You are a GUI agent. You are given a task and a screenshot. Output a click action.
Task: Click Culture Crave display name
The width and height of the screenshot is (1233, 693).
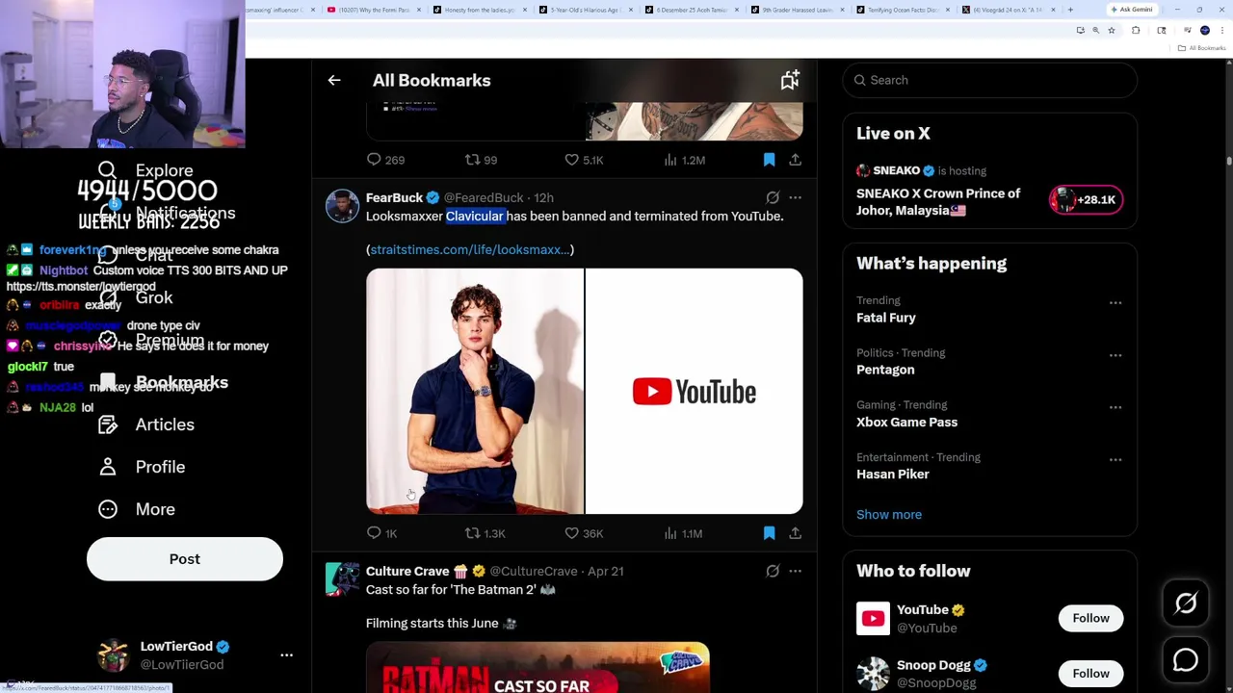pos(407,571)
